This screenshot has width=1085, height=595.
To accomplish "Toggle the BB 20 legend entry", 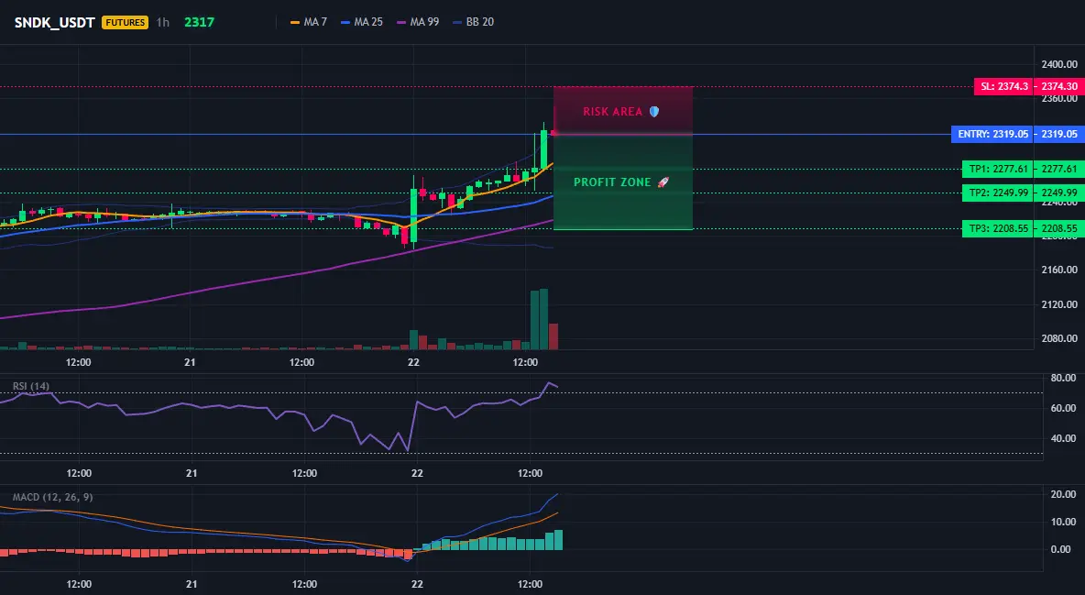I will click(x=473, y=22).
